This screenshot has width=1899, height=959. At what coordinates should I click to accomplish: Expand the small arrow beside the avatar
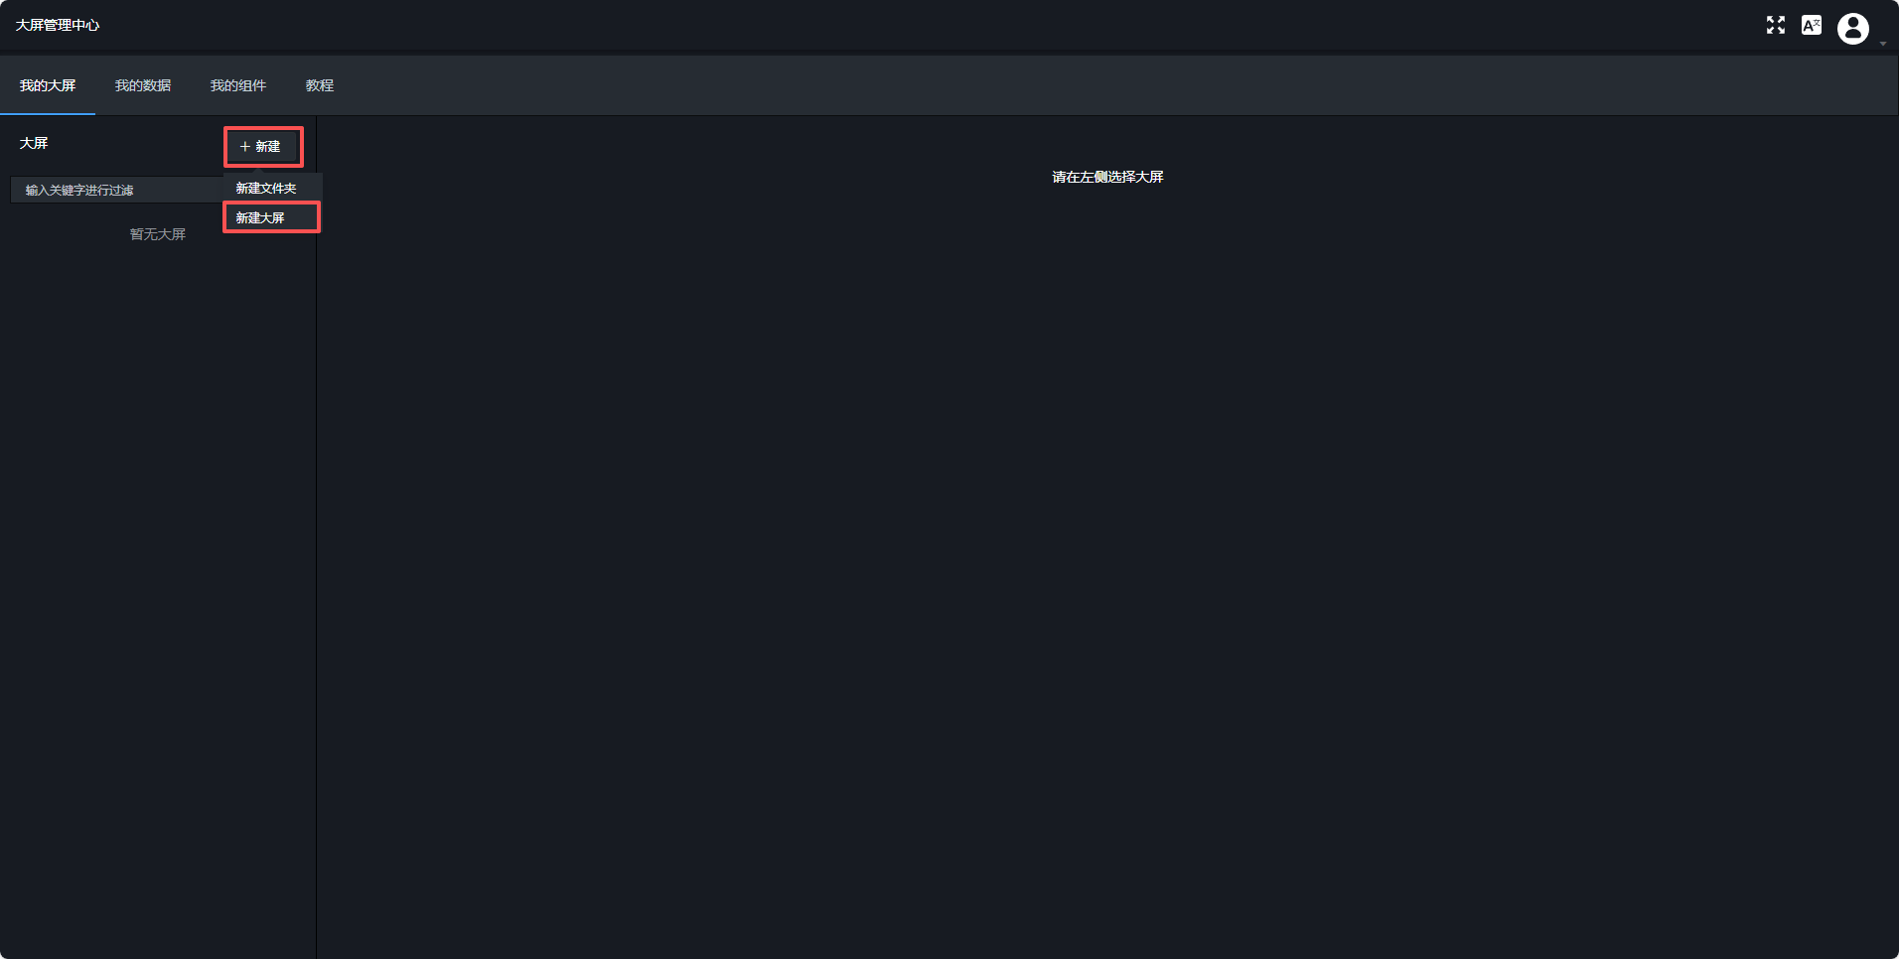1883,44
